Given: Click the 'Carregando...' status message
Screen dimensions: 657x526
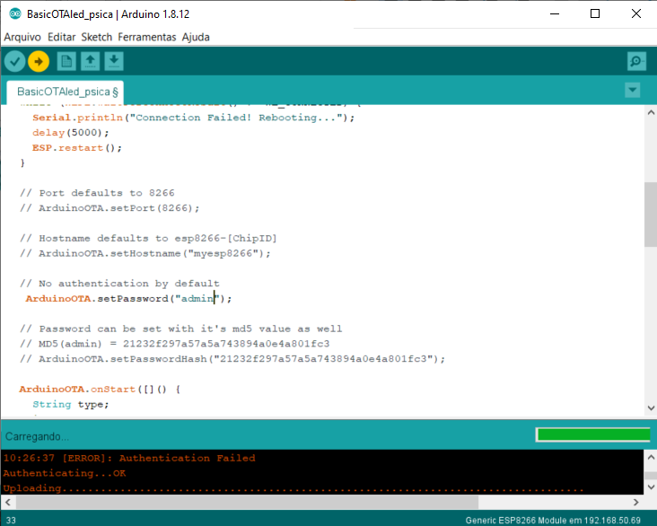Looking at the screenshot, I should coord(37,436).
